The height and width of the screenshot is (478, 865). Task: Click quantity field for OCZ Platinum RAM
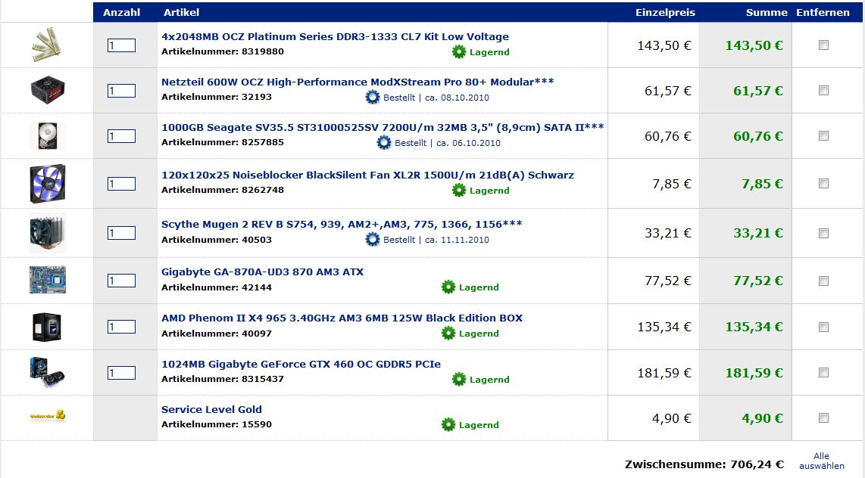[x=121, y=45]
